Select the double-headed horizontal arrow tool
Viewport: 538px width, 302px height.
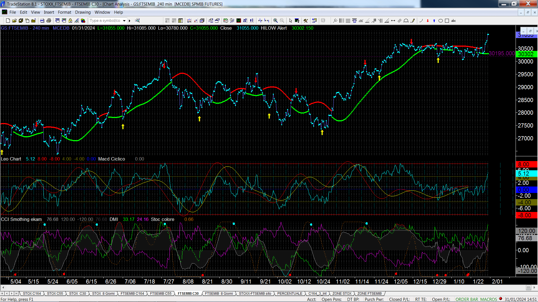click(393, 21)
